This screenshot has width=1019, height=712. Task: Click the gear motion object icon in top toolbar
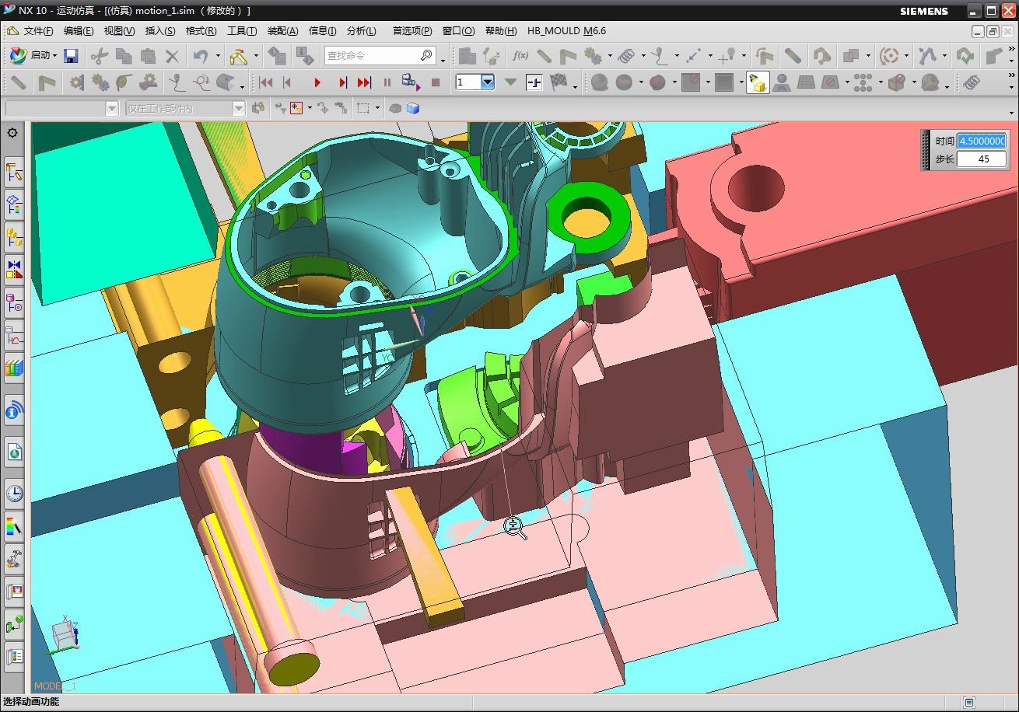(594, 55)
